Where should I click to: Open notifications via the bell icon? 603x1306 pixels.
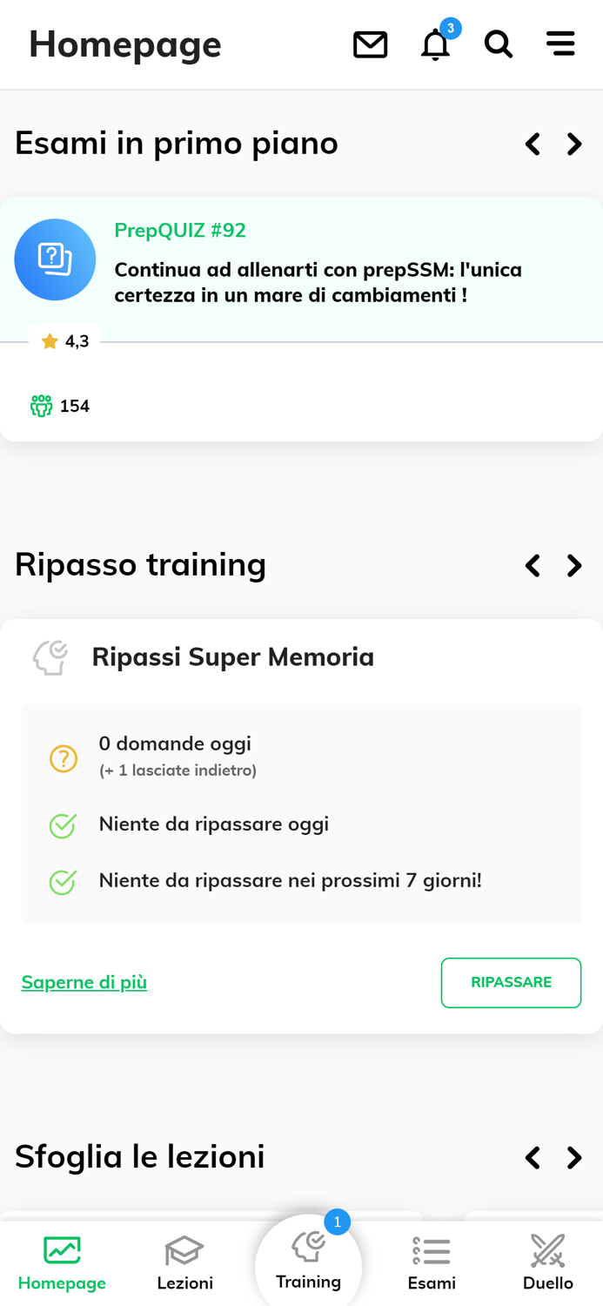point(434,44)
